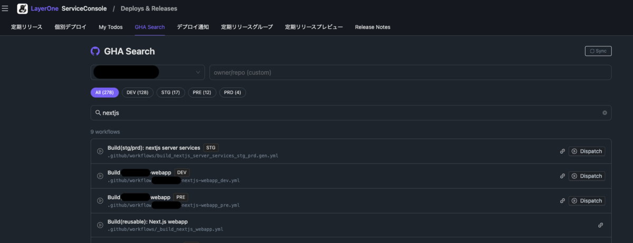
Task: Click the Build(stg/prd): nextjs server services title
Action: point(154,148)
